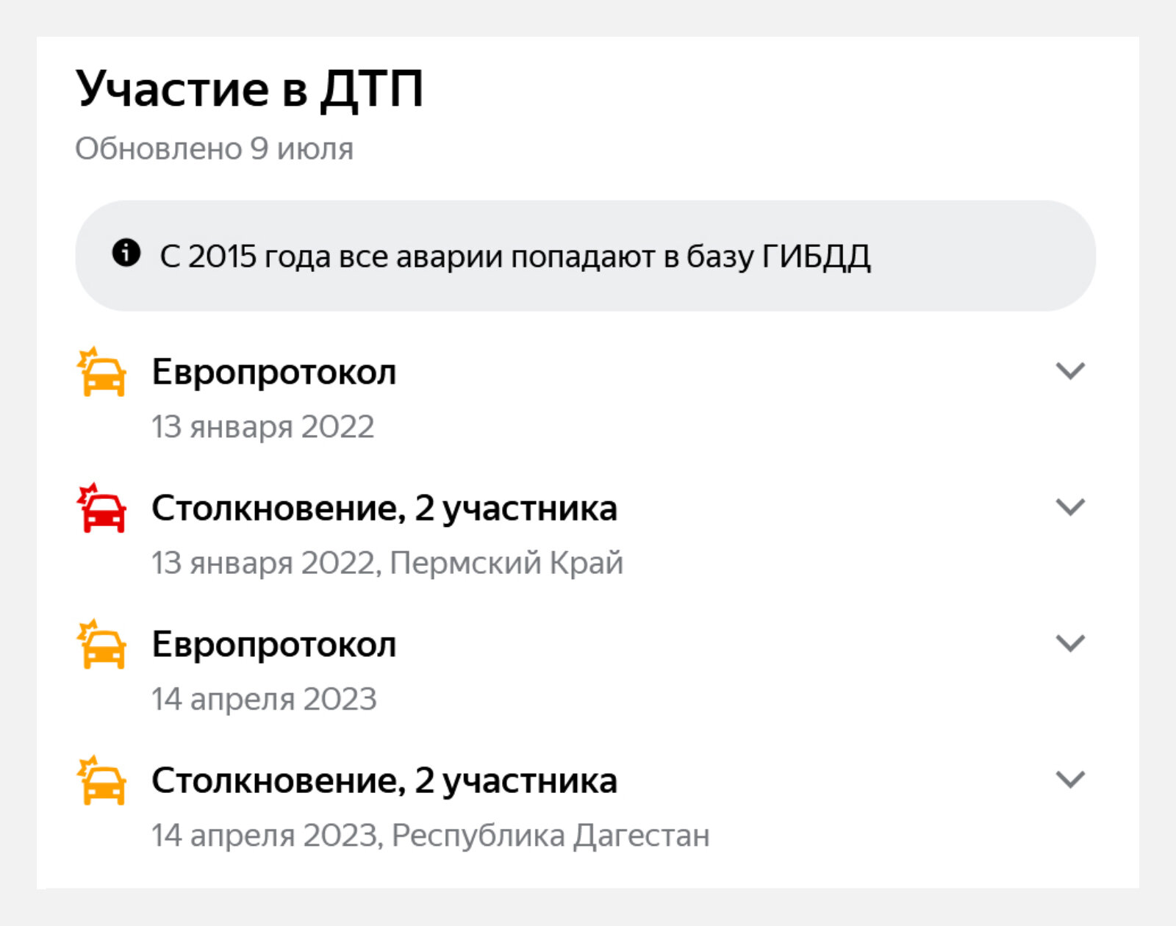Screen dimensions: 1176x926
Task: Click the orange car icon for Республика Дагестан collision
Action: click(101, 780)
